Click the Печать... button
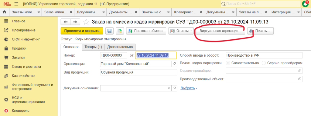Viewport: 311px width, 116px height. (x=260, y=31)
